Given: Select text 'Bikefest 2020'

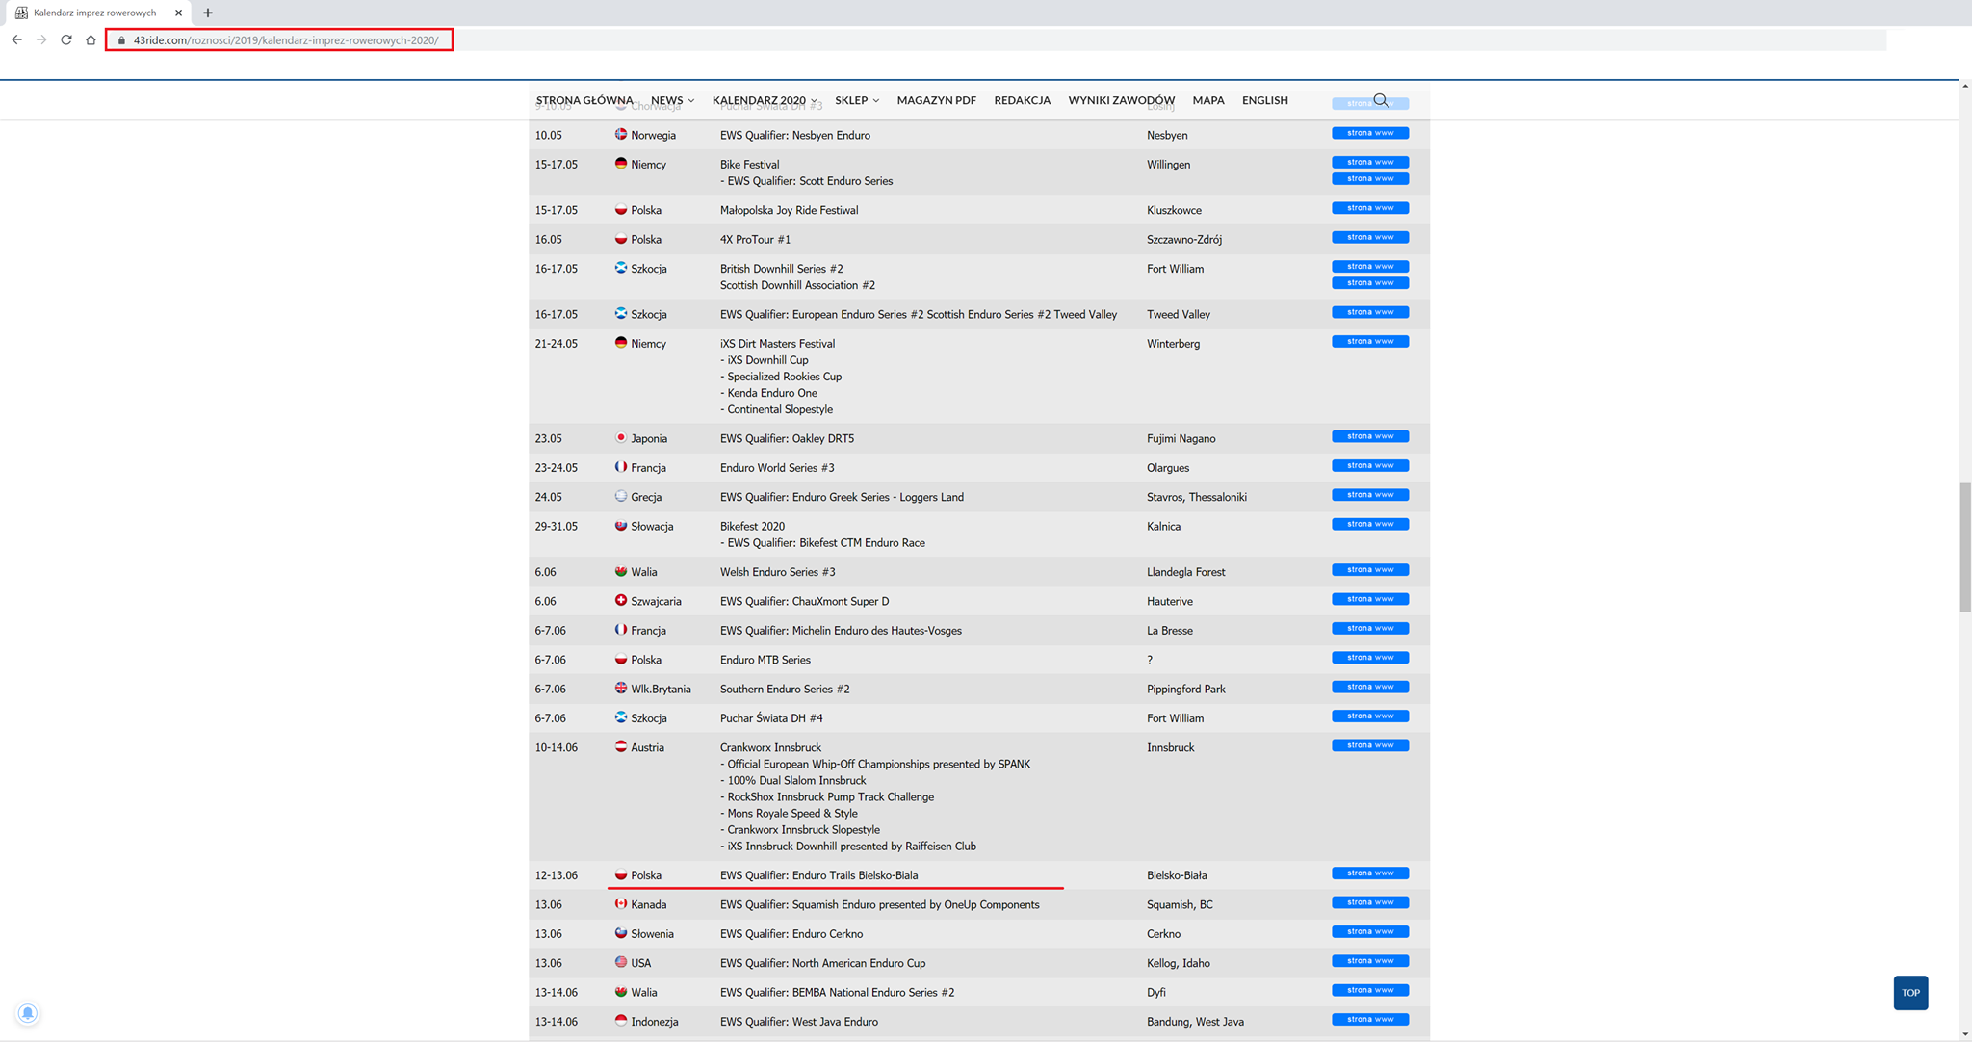Looking at the screenshot, I should pos(752,527).
